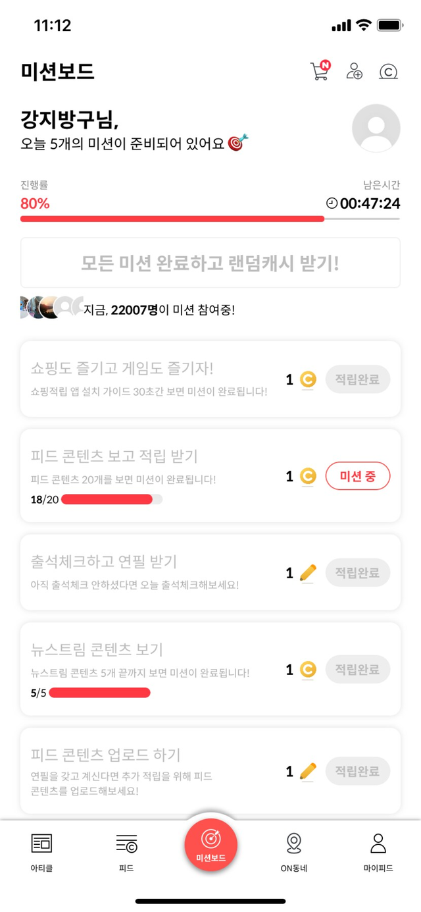Tap the pencil reward icon on 출석체크 mission
Viewport: 421px width, 912px height.
point(308,573)
